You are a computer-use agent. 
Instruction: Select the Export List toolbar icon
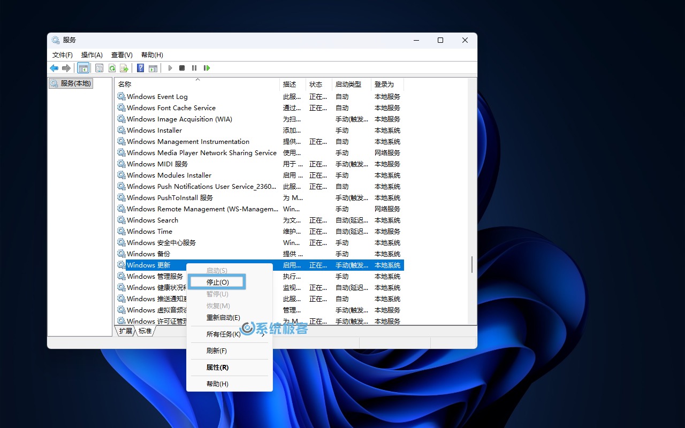tap(124, 68)
